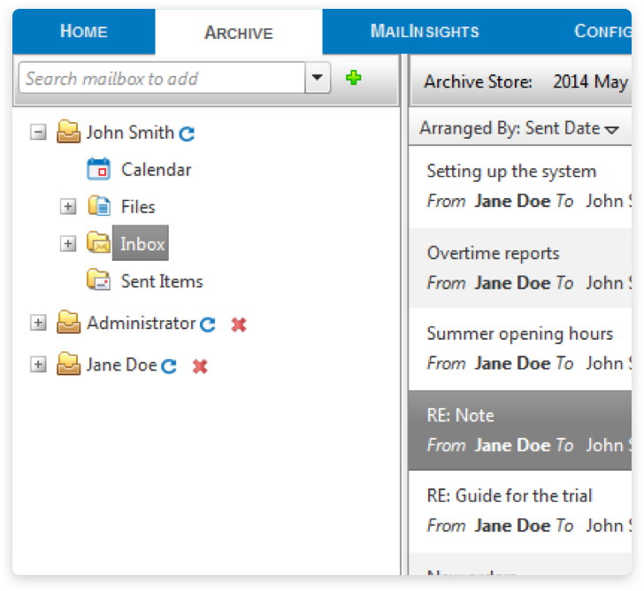This screenshot has width=644, height=591.
Task: Remove the Jane Doe mailbox with red X
Action: [200, 366]
